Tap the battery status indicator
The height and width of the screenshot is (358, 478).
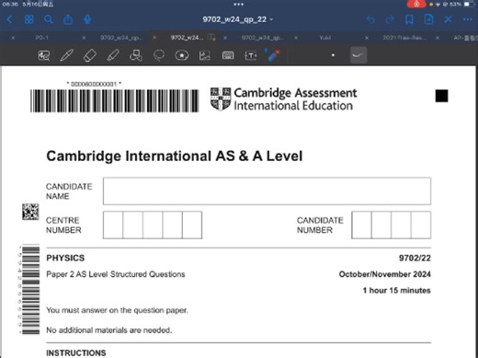[x=469, y=4]
